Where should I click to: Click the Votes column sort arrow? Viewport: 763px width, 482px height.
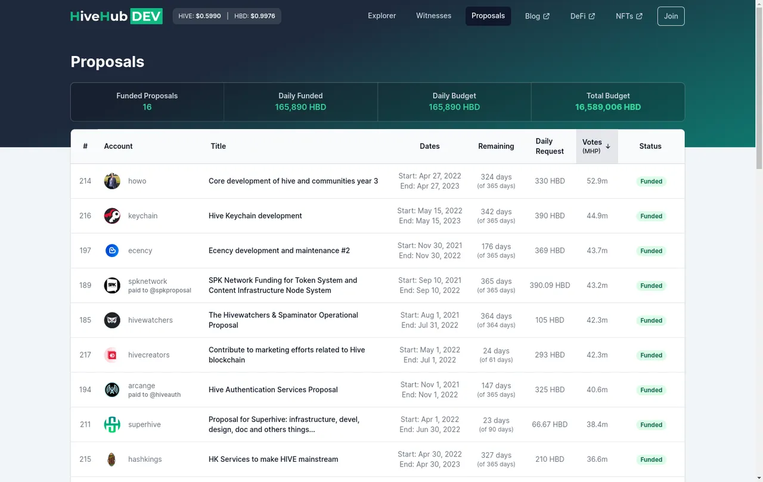[x=608, y=146]
